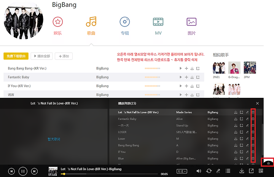
Task: Share Bang Bang Bang in the playlist
Action: click(x=242, y=145)
